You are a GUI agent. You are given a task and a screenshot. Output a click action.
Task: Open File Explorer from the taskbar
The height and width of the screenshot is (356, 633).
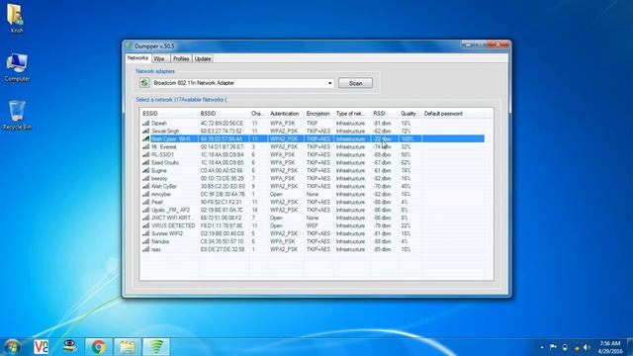coord(128,347)
